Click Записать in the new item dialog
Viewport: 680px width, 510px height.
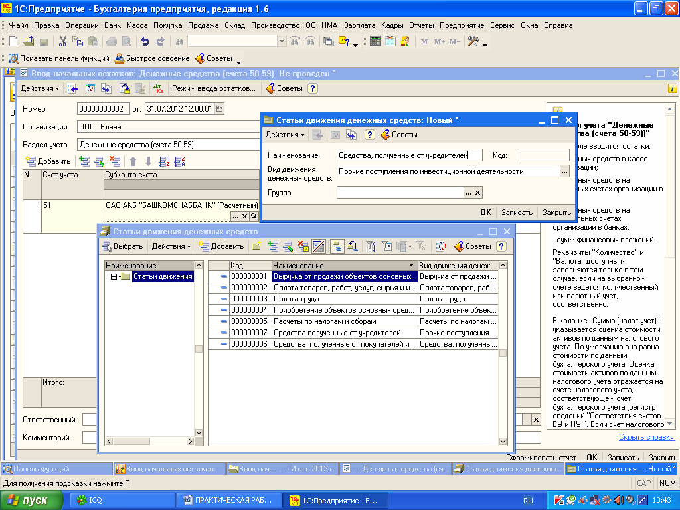[x=517, y=212]
